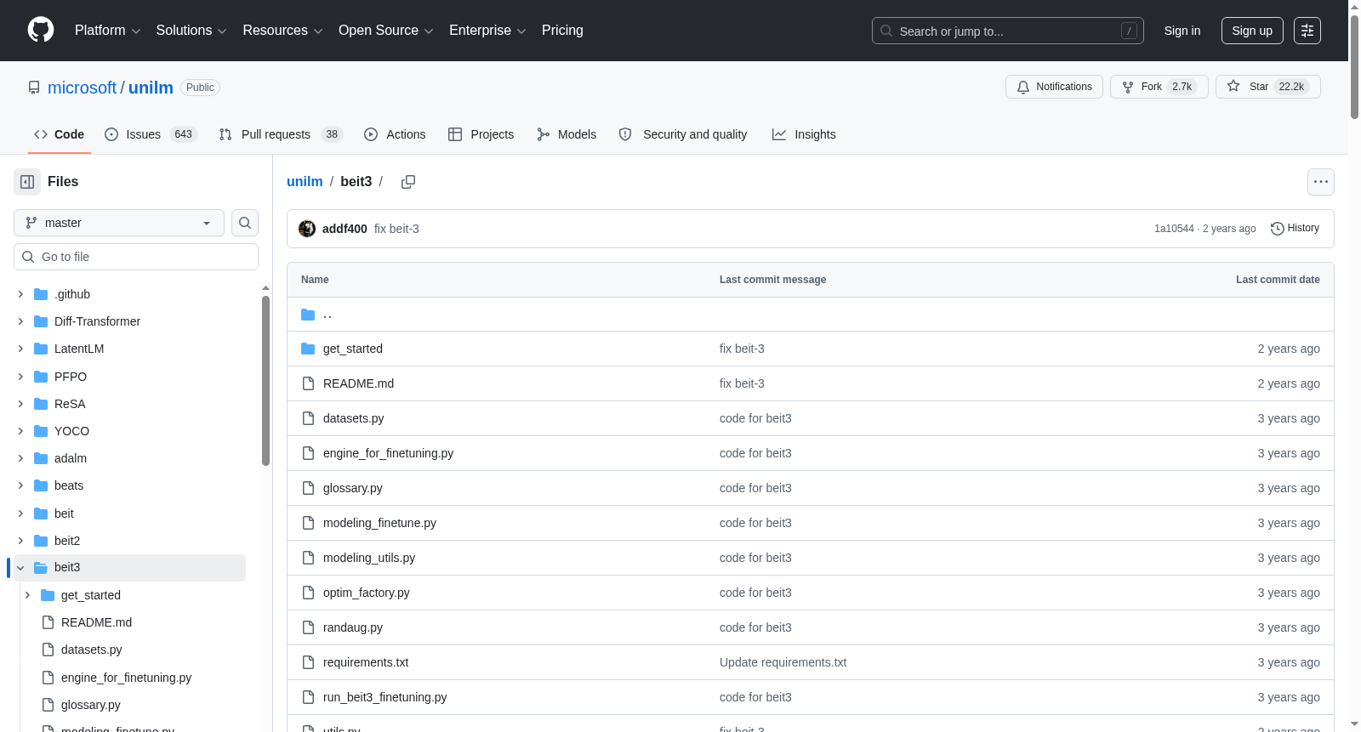Open commit message 'Update requirements.txt'
The image size is (1361, 732).
click(783, 662)
